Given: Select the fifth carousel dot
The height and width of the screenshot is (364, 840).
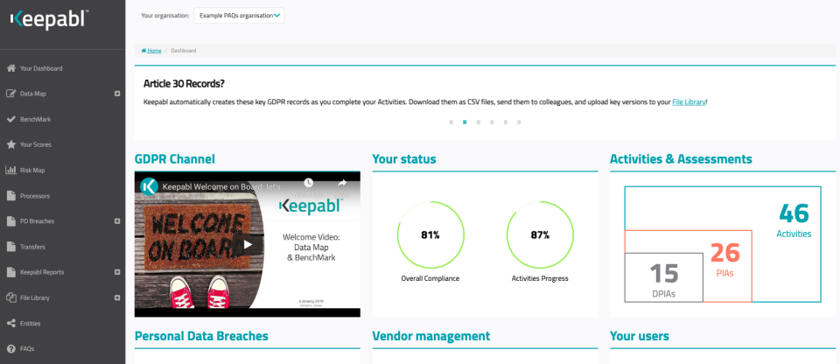Looking at the screenshot, I should pyautogui.click(x=505, y=122).
